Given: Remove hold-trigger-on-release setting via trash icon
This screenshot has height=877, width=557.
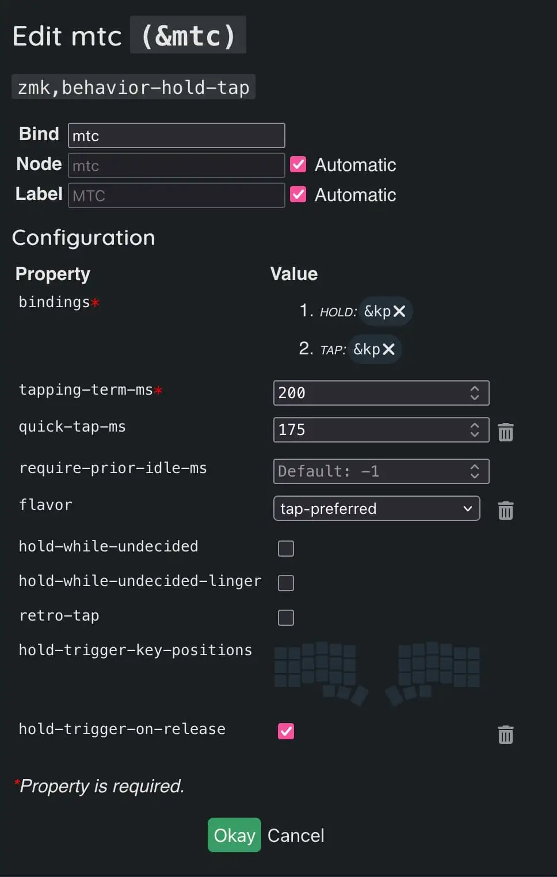Looking at the screenshot, I should [505, 734].
